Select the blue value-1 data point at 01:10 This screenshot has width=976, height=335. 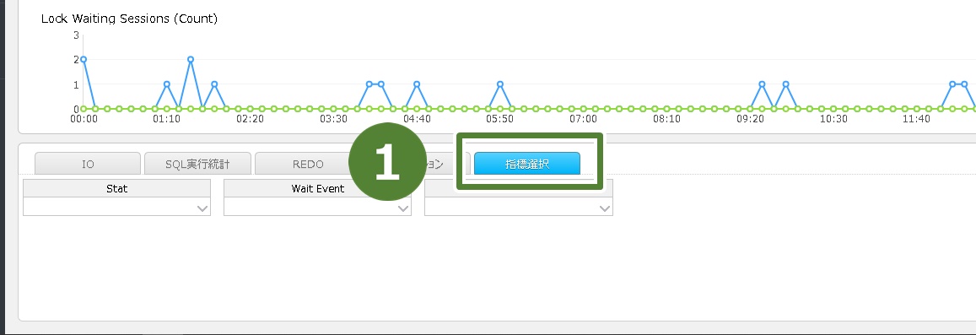coord(167,84)
